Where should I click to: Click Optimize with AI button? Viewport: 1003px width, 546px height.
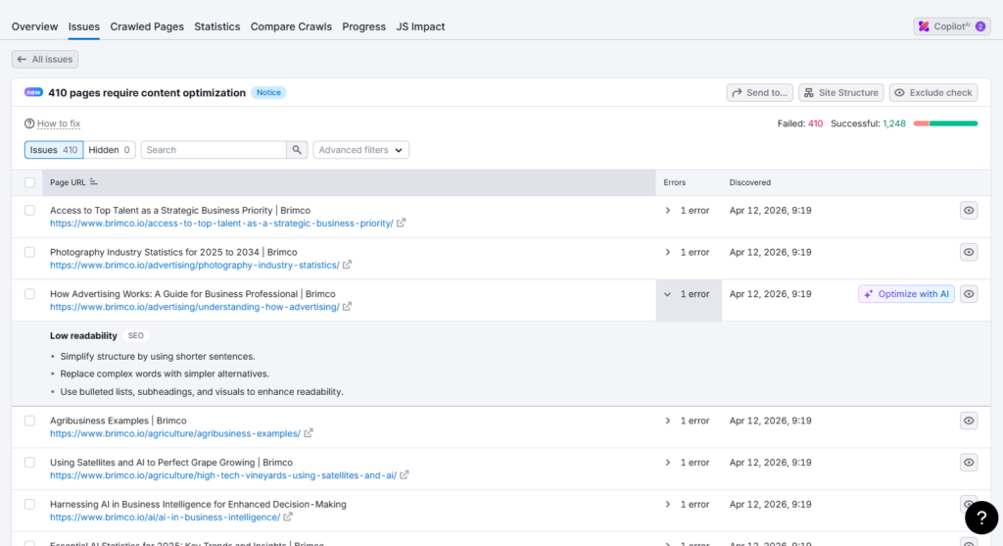click(x=906, y=294)
